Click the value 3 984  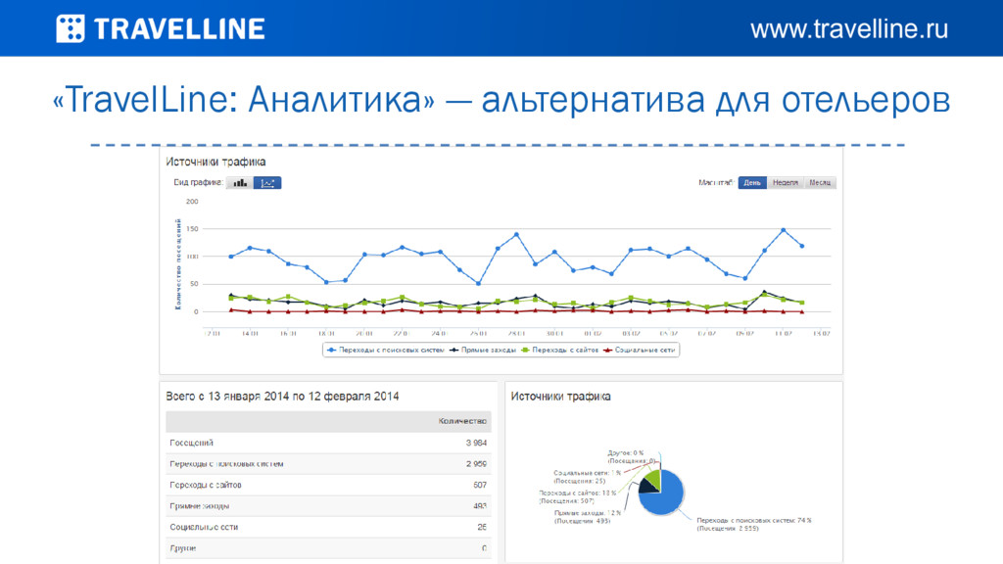476,443
